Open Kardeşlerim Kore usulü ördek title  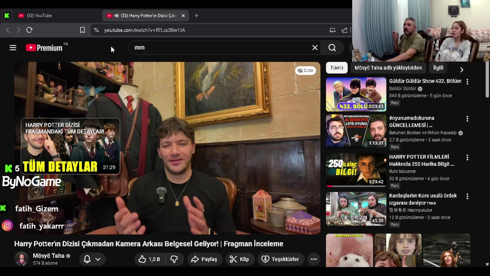pyautogui.click(x=423, y=199)
